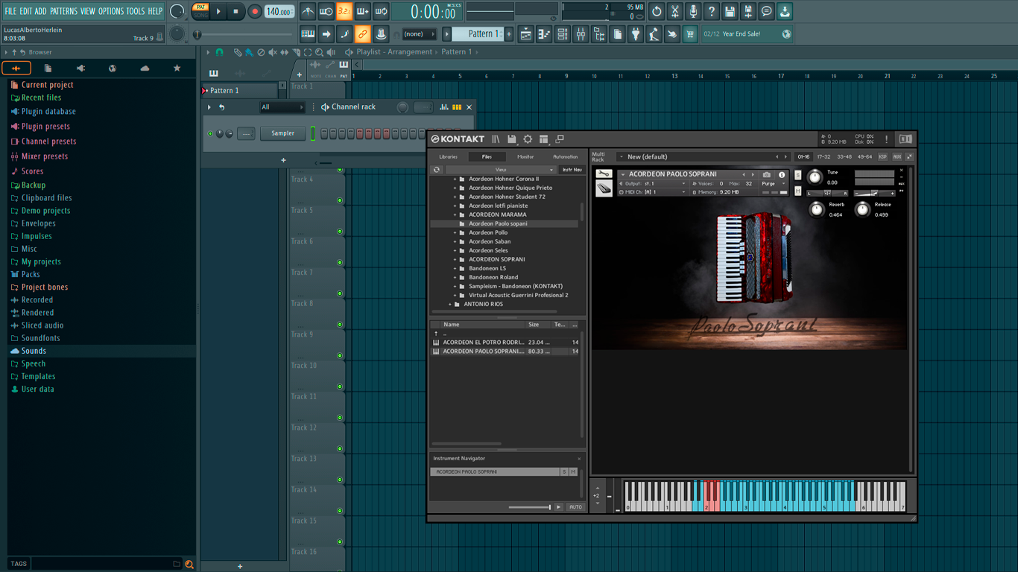Adjust the Release knob in Kontakt
Viewport: 1018px width, 572px height.
click(862, 210)
